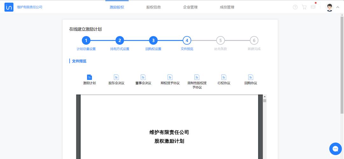Click the help question mark icon
The image size is (344, 159).
pos(295,7)
